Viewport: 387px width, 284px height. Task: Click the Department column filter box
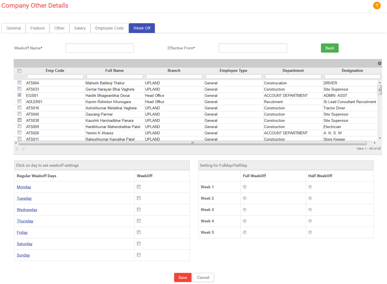click(293, 76)
